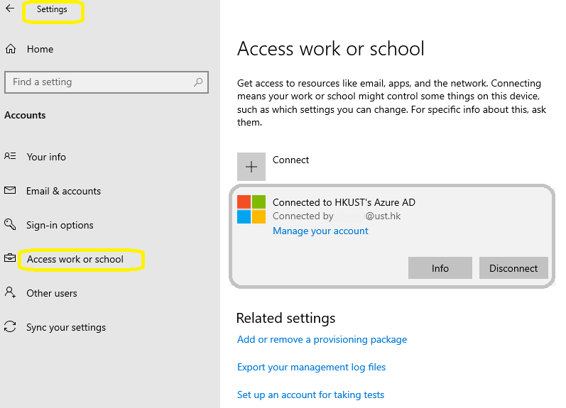This screenshot has width=566, height=408.
Task: Click the Info button
Action: coord(440,268)
